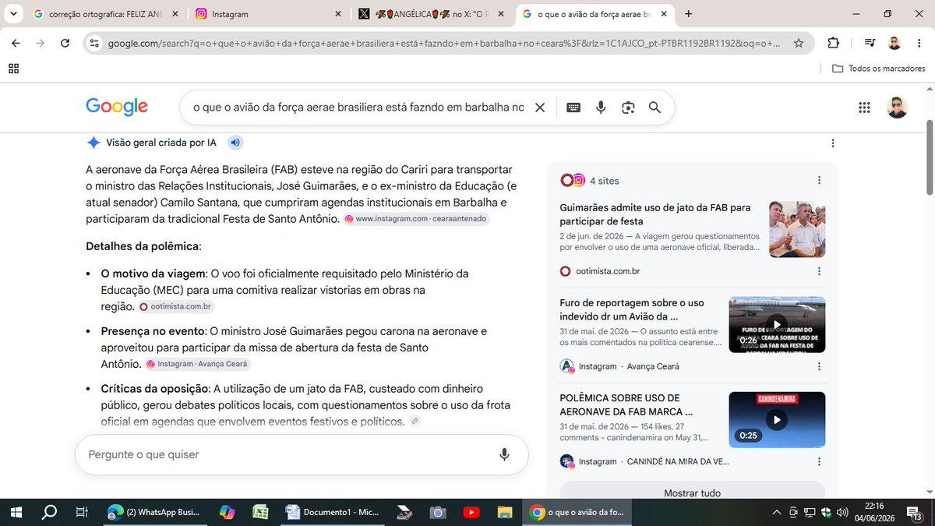Listen to the AI overview audio
The height and width of the screenshot is (526, 935).
235,142
